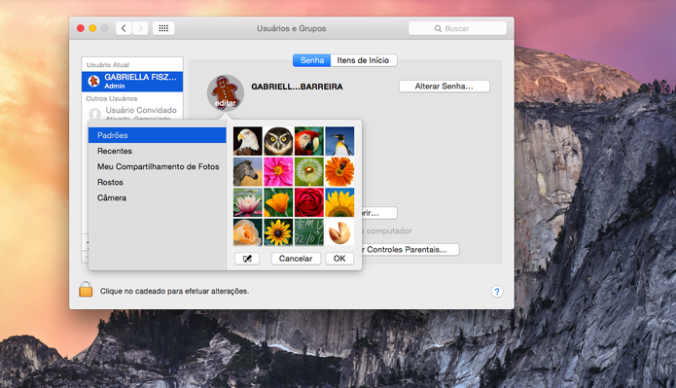This screenshot has width=676, height=388.
Task: Choose the red rose picture
Action: tap(308, 202)
